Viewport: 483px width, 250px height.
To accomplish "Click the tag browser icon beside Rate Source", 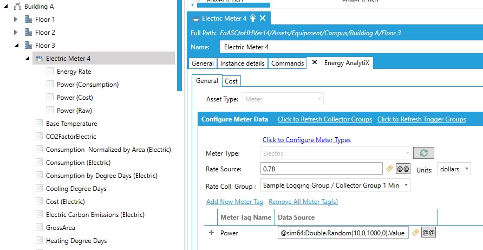I will coord(388,169).
